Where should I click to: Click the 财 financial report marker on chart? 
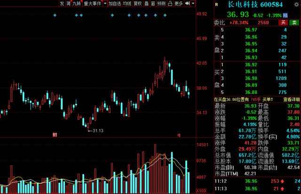coord(55,135)
